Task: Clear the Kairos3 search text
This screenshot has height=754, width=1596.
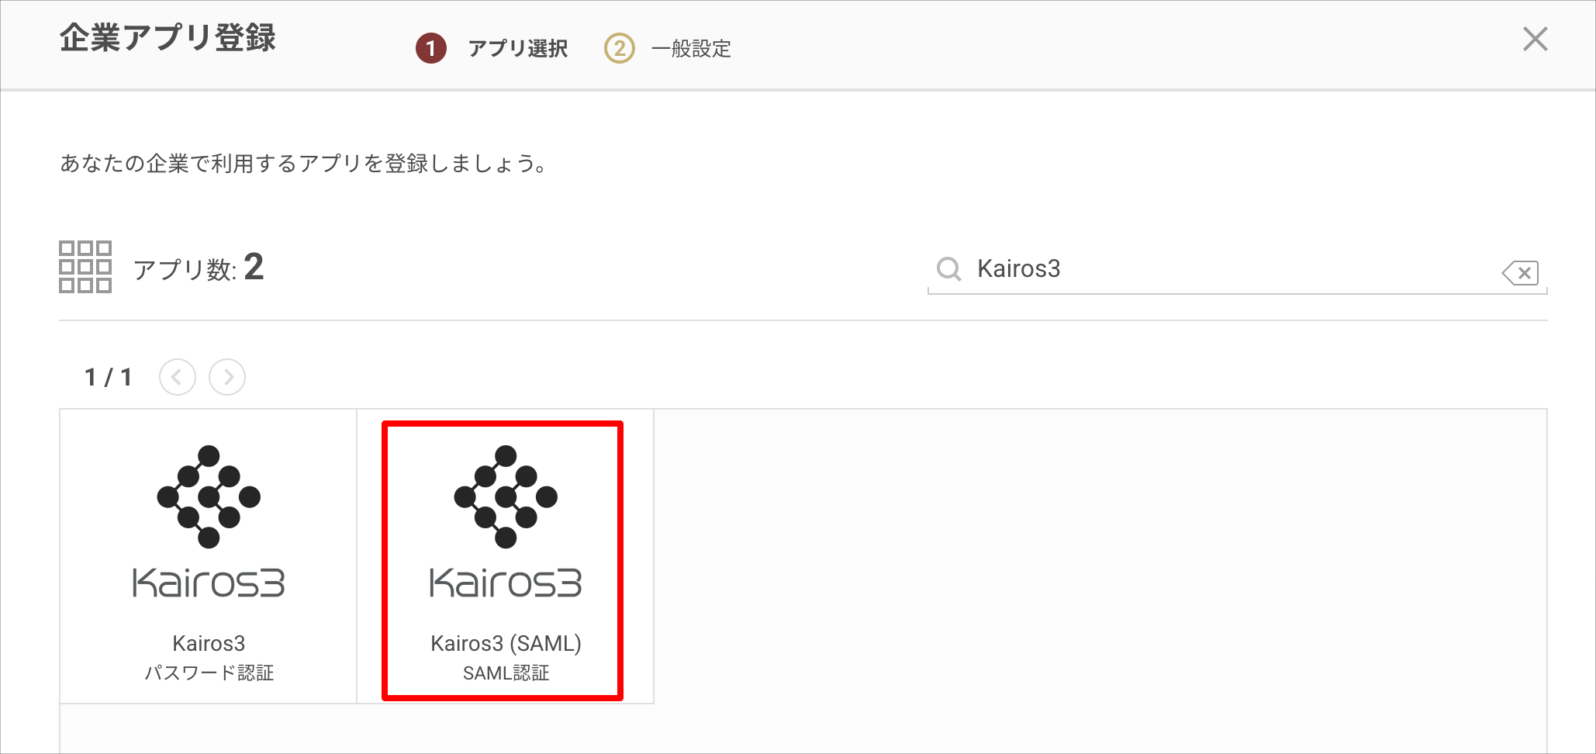Action: [x=1520, y=272]
